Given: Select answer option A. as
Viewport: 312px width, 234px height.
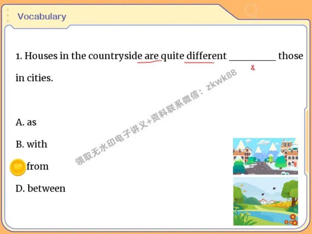Looking at the screenshot, I should click(26, 122).
